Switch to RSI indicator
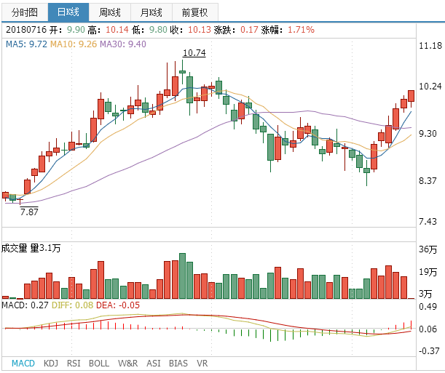445x373 pixels. click(x=74, y=363)
